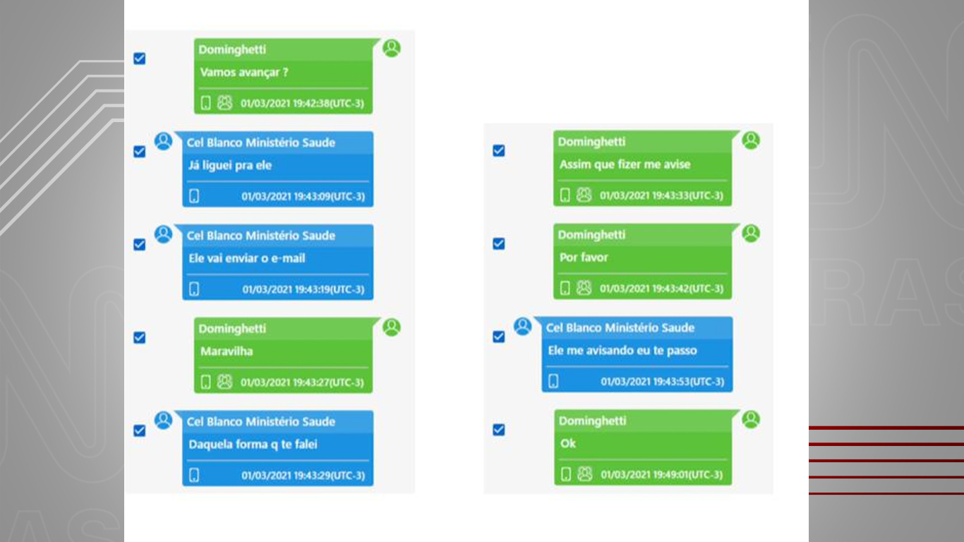Viewport: 964px width, 542px height.
Task: Click group icon in "Vamos avançar ?" message footer
Action: [x=224, y=103]
